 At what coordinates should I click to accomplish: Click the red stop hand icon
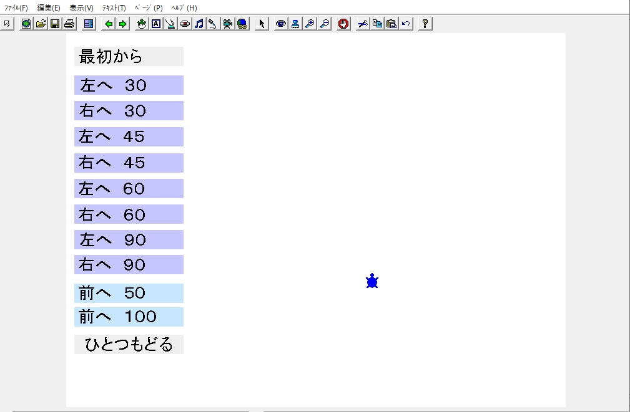[x=343, y=24]
